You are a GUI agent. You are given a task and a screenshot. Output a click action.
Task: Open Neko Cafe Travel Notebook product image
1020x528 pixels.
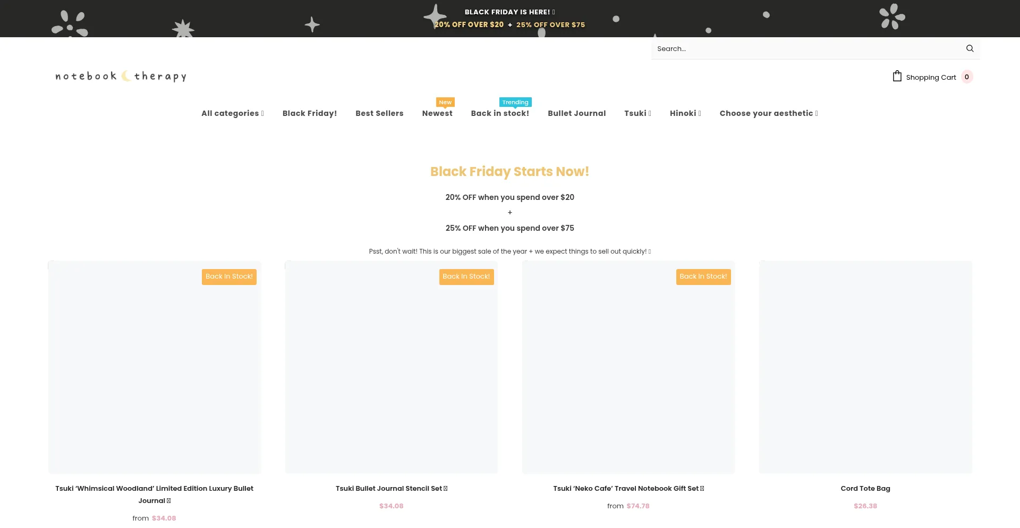tap(628, 367)
